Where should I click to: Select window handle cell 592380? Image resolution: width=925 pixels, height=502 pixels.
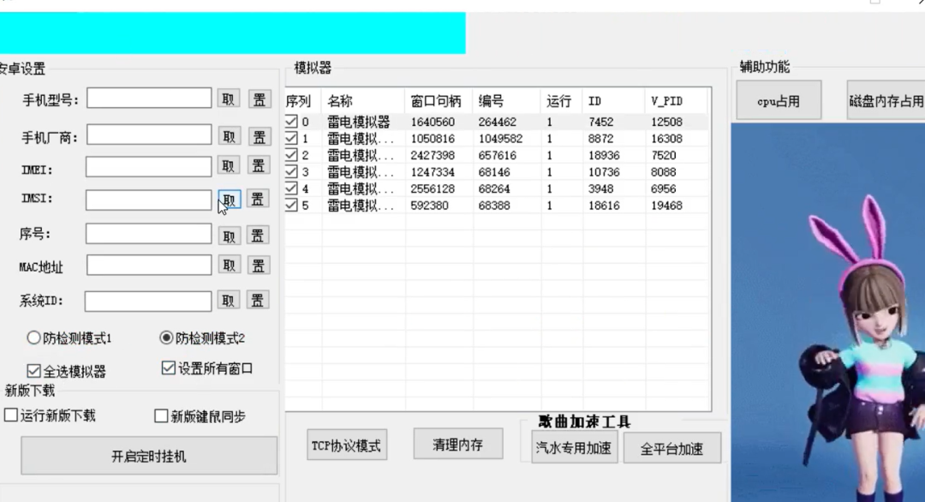429,206
